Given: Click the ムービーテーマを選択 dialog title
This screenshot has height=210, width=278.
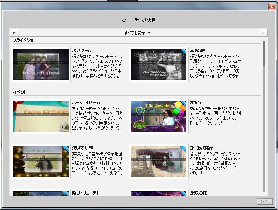Looking at the screenshot, I should click(x=138, y=20).
